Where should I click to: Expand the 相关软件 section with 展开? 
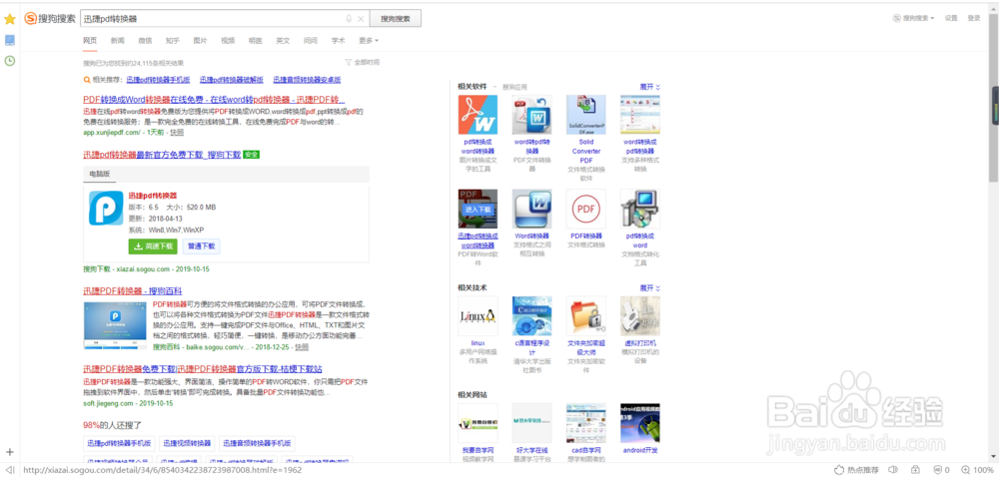650,87
